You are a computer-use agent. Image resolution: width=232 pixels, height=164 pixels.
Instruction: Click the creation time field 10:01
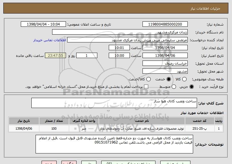click(119, 48)
